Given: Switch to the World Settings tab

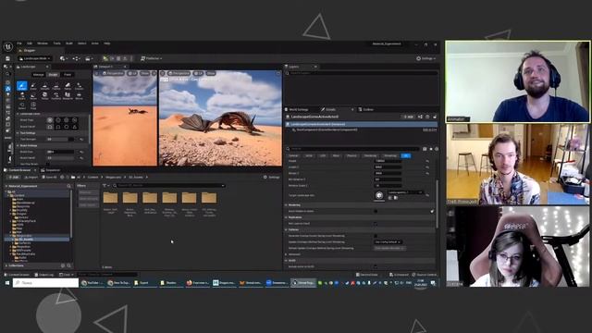Looking at the screenshot, I should point(299,109).
